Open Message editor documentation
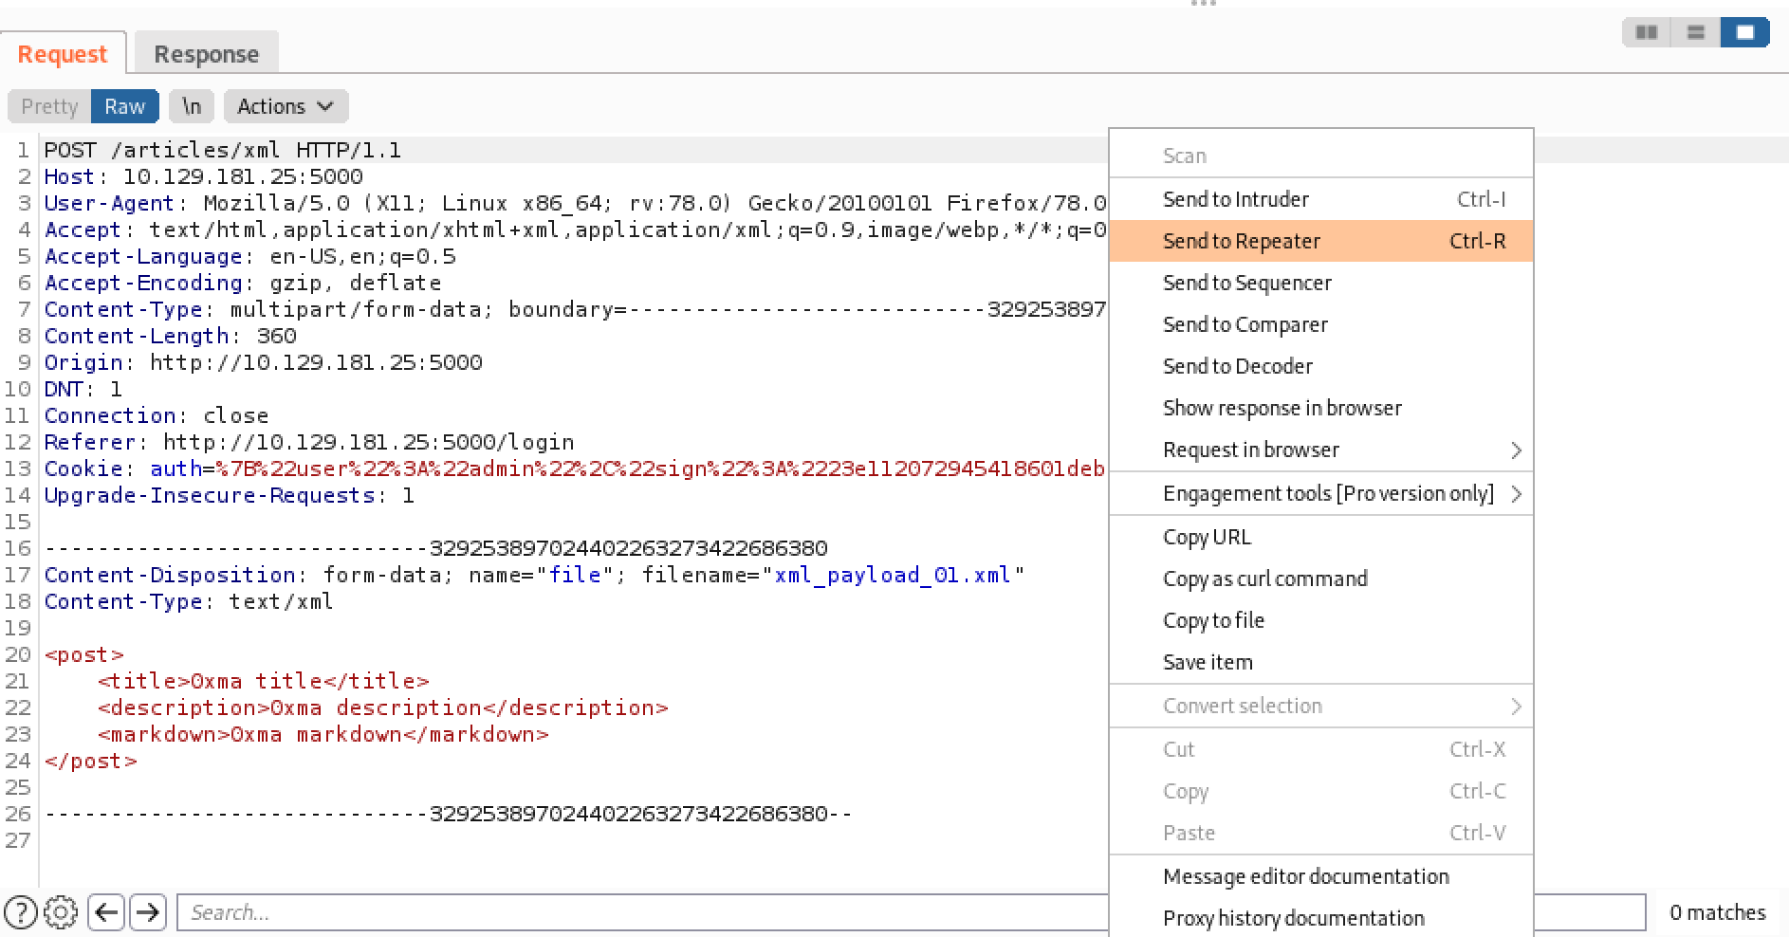The height and width of the screenshot is (937, 1789). point(1321,876)
